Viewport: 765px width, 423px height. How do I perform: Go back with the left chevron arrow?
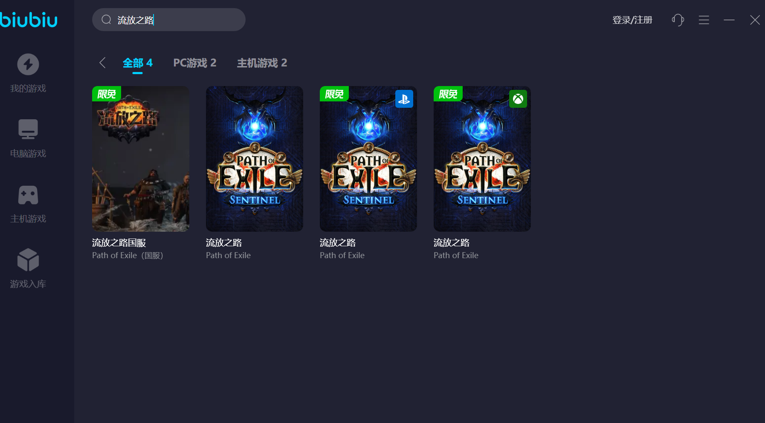pos(102,63)
